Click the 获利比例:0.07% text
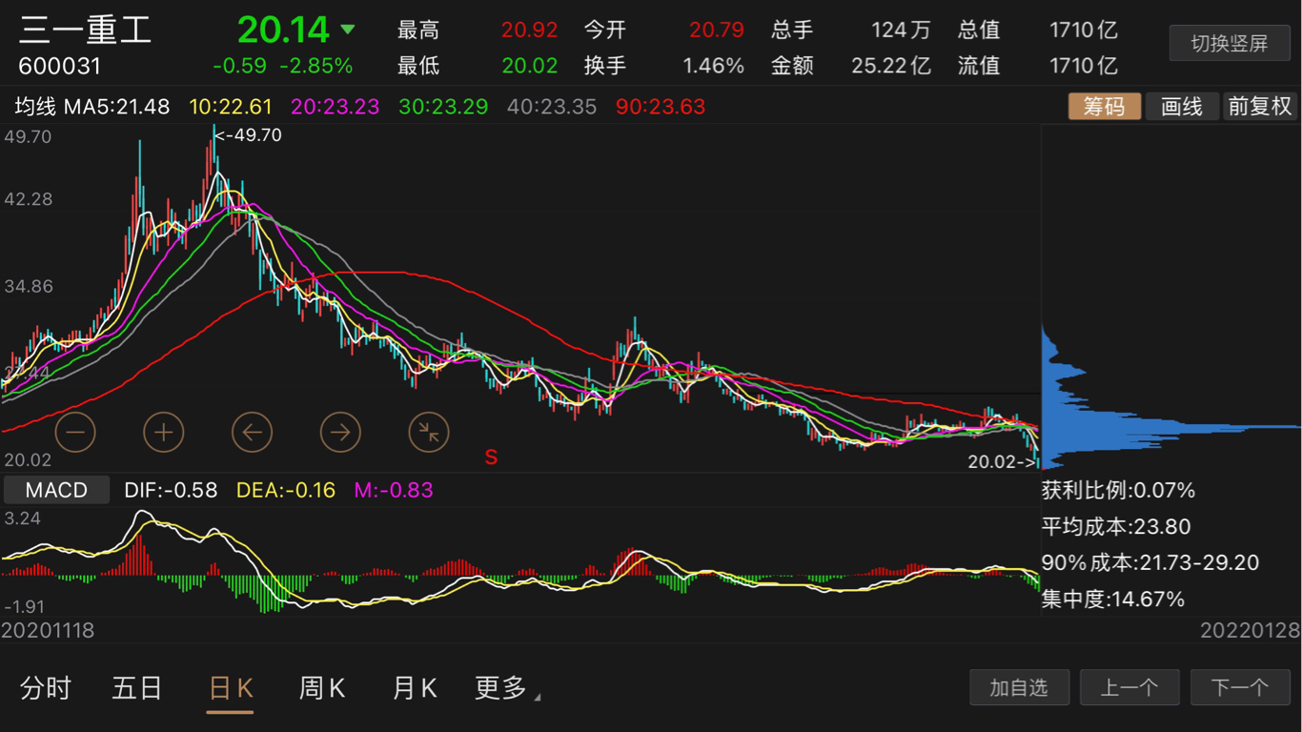Viewport: 1302px width, 732px height. [x=1118, y=491]
